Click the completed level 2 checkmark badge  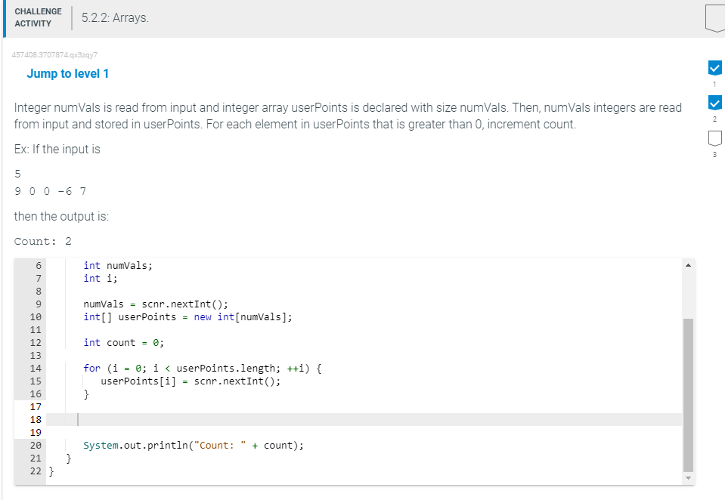714,103
